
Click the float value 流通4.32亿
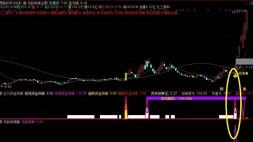147,7
